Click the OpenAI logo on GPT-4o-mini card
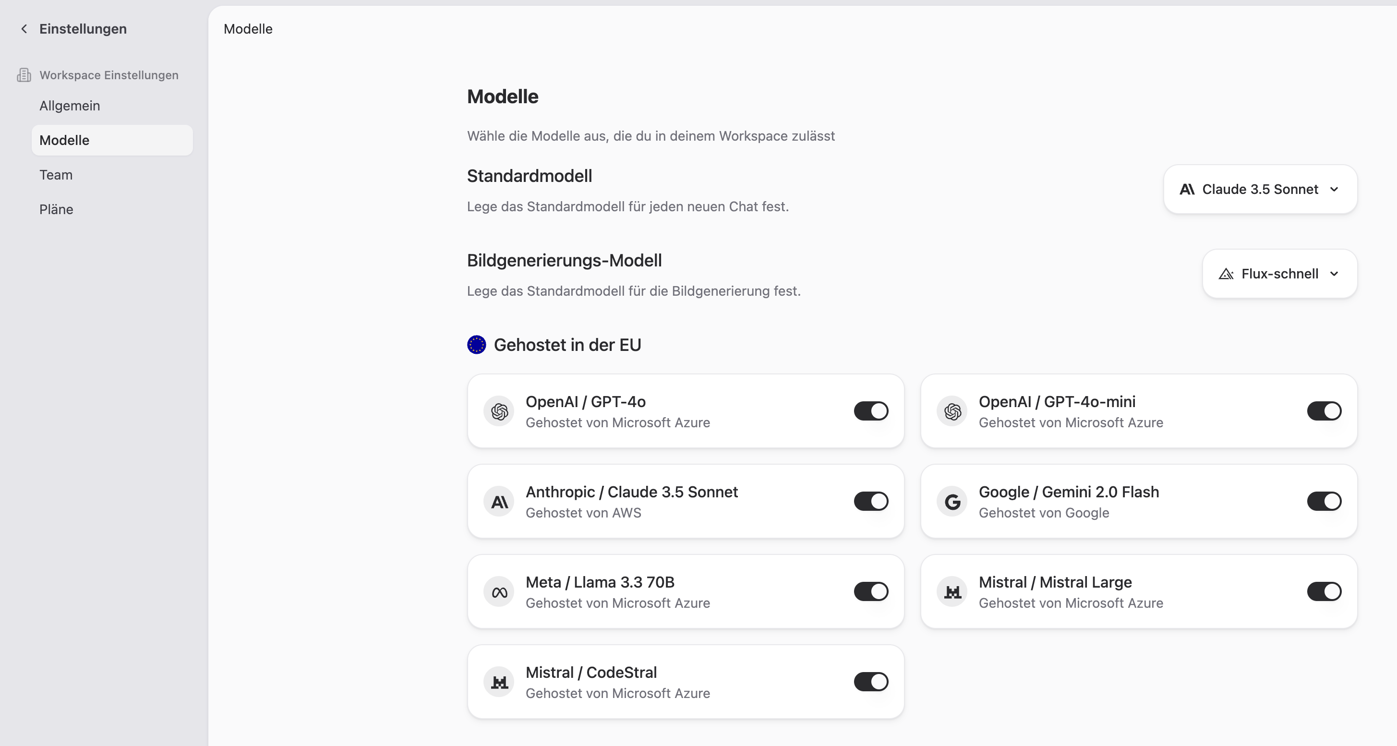1397x746 pixels. coord(952,411)
